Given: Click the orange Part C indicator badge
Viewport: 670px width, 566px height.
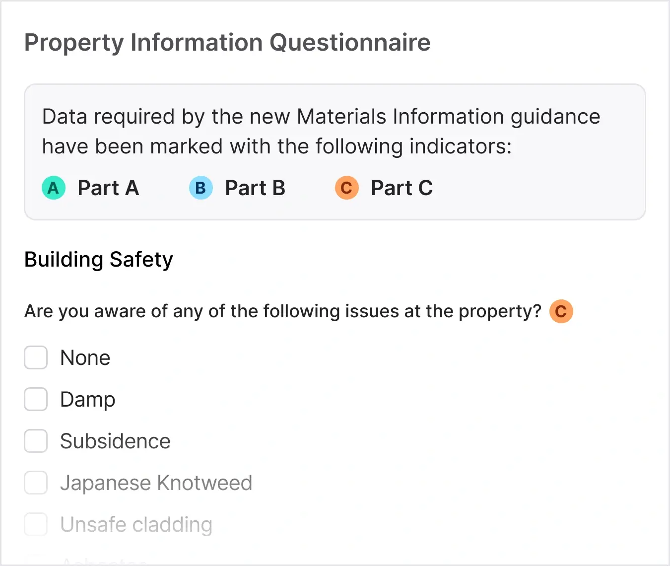Looking at the screenshot, I should pyautogui.click(x=346, y=188).
